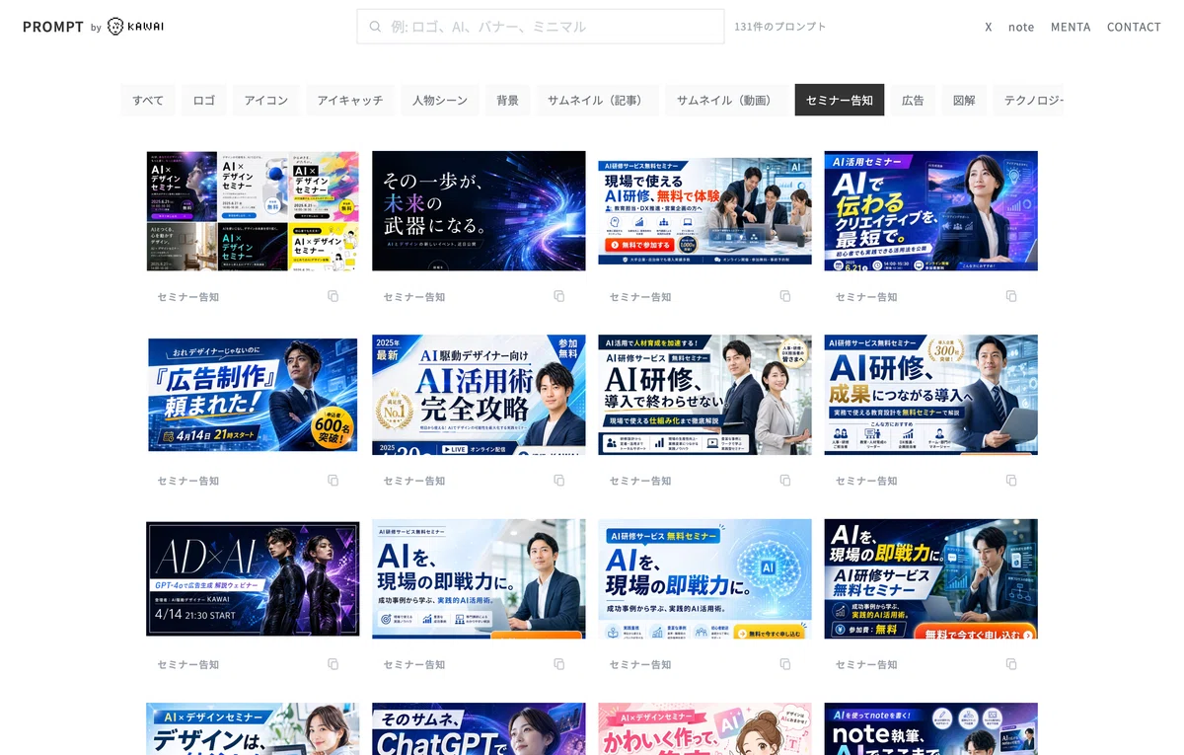Screen dimensions: 1184x755
Task: Filter prompts by 広告 category
Action: click(x=914, y=100)
